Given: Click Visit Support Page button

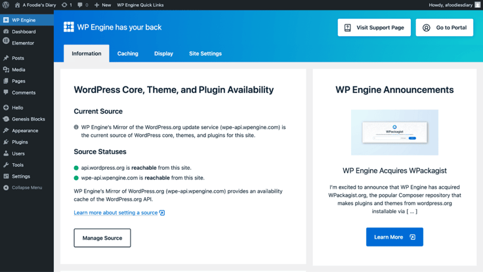Looking at the screenshot, I should (x=374, y=28).
